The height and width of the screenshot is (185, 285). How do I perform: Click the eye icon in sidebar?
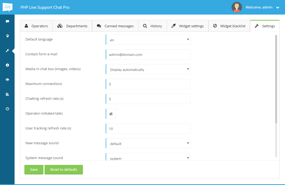[7, 80]
